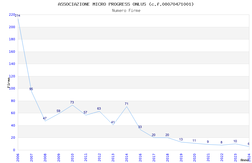Click y-axis value 0

[x=14, y=150]
